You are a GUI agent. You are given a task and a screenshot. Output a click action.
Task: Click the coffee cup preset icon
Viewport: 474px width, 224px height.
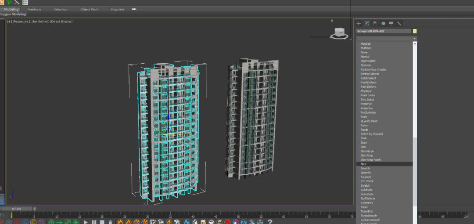pos(211,222)
